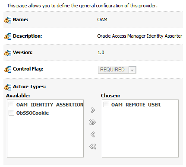Select the OAM_REMOTE_USER entry in Chosen
The width and height of the screenshot is (186, 167).
tap(136, 105)
